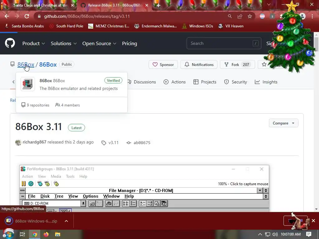
Task: Open Task View on taskbar
Action: [x=22, y=234]
